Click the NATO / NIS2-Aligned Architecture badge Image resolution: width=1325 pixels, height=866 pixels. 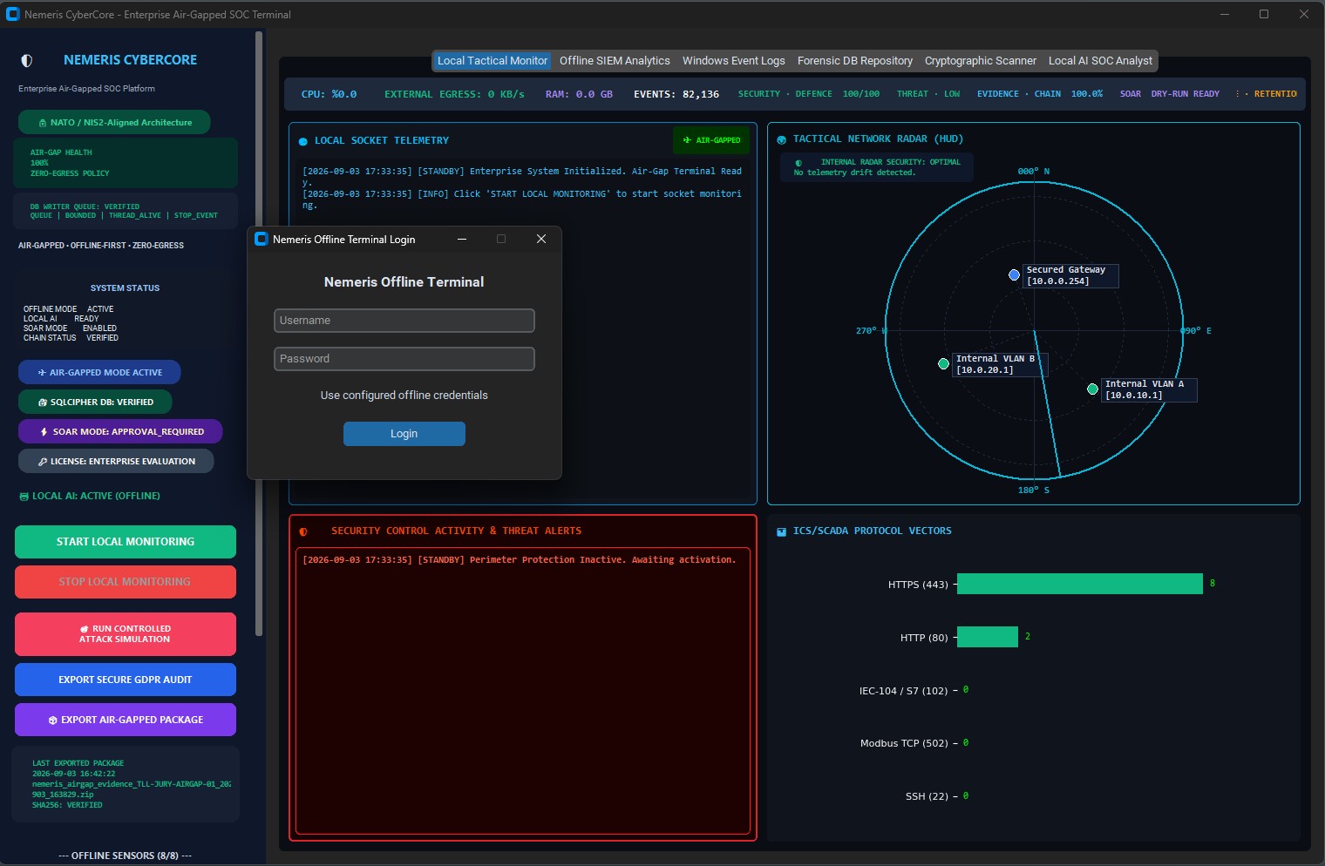(x=114, y=122)
